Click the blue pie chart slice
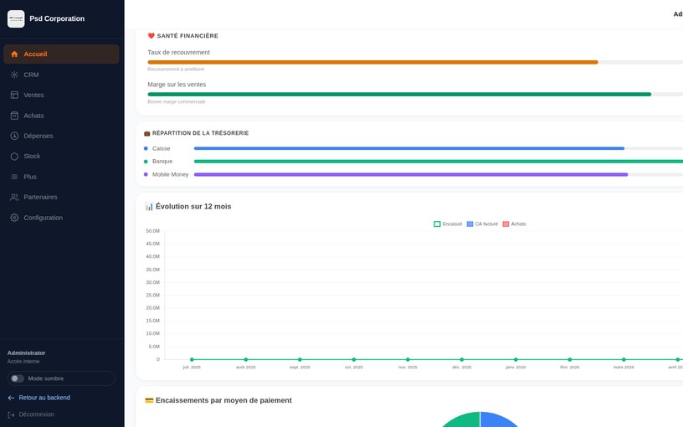The height and width of the screenshot is (427, 683). 497,421
